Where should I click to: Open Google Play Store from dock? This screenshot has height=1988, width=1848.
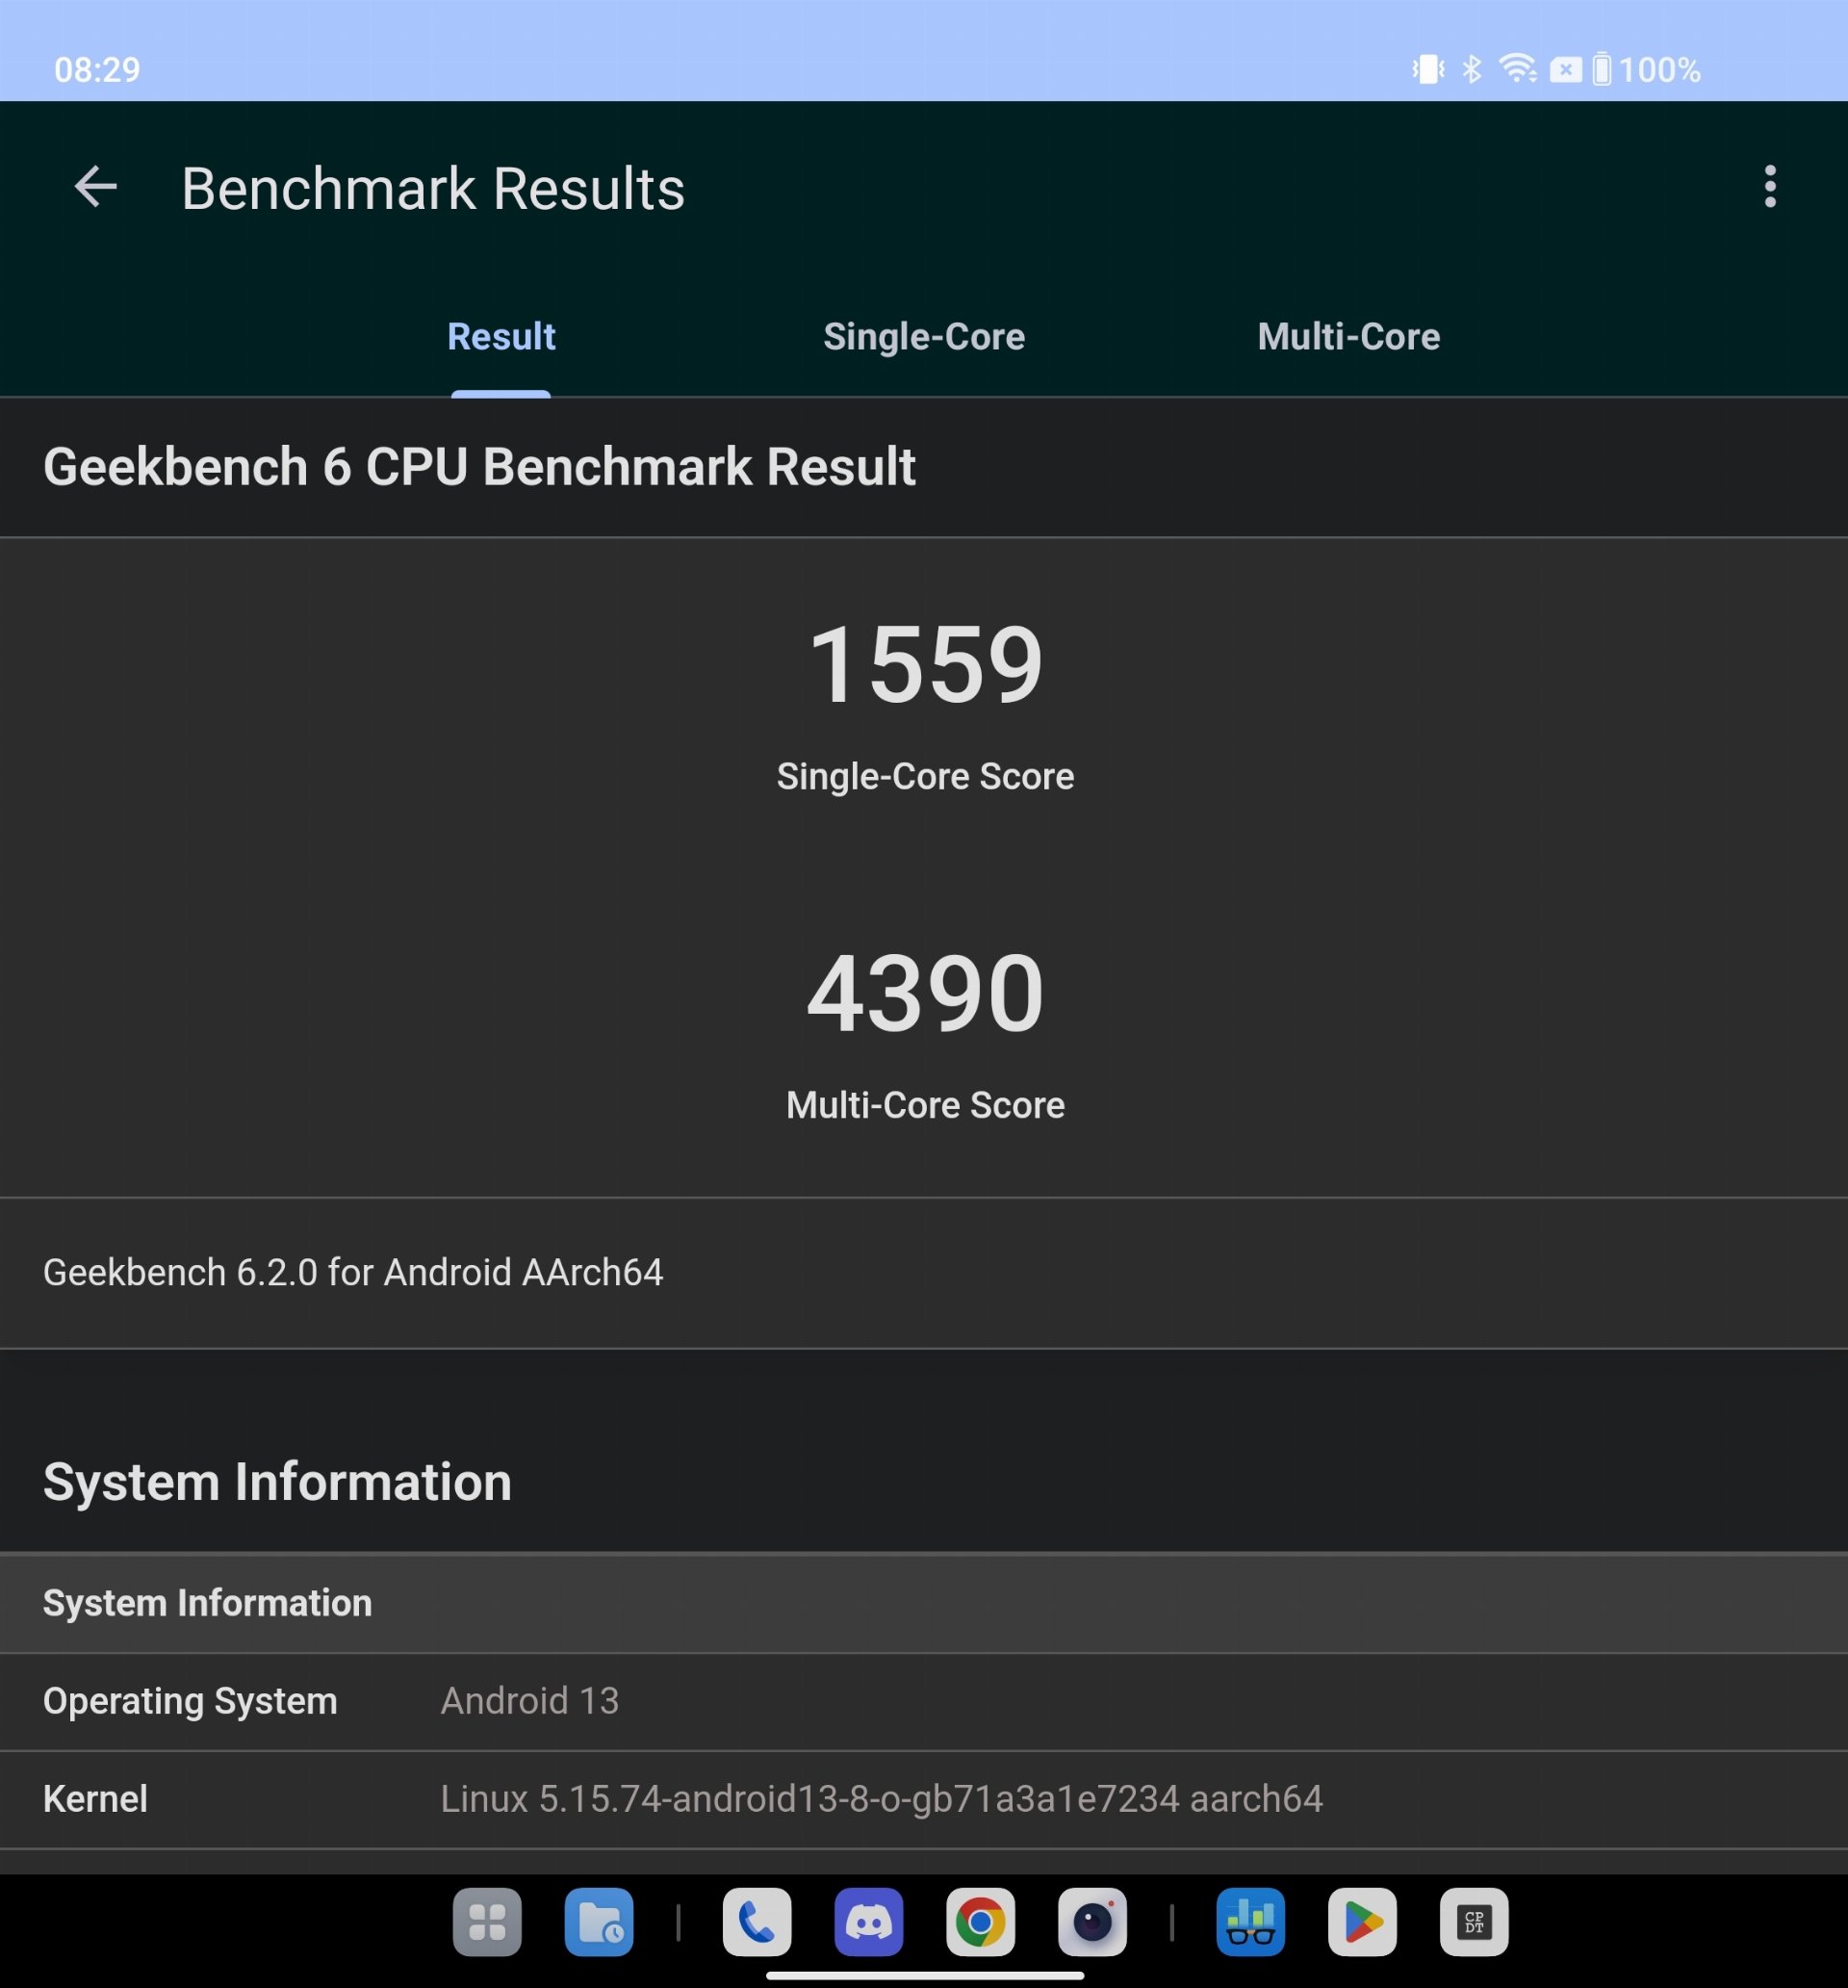(1363, 1922)
